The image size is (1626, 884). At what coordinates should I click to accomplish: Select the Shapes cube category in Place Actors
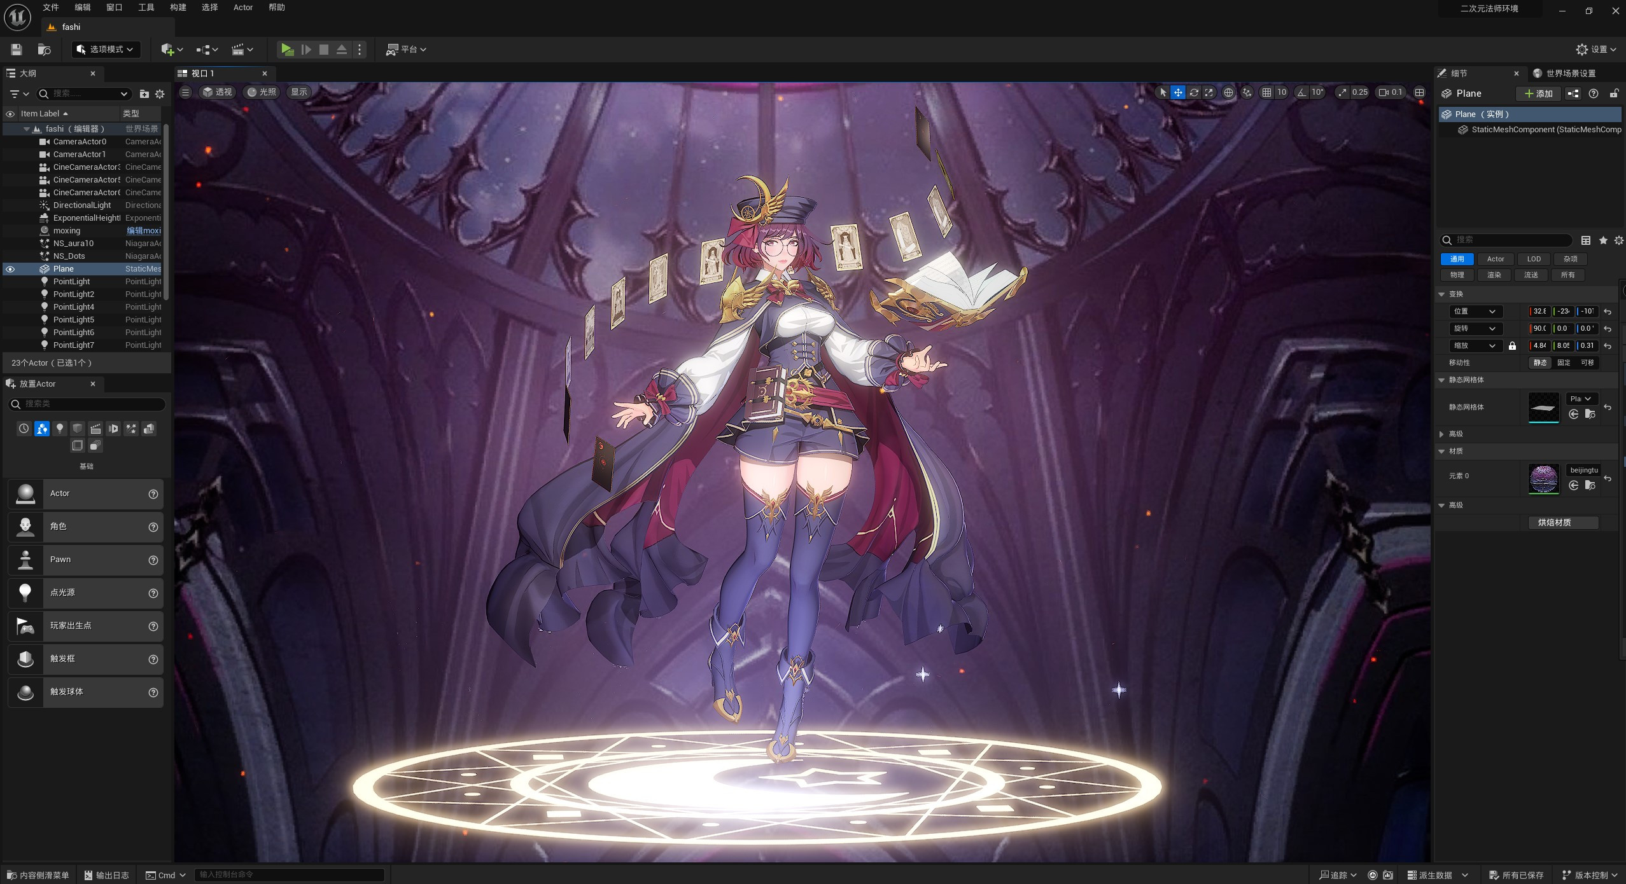point(78,429)
